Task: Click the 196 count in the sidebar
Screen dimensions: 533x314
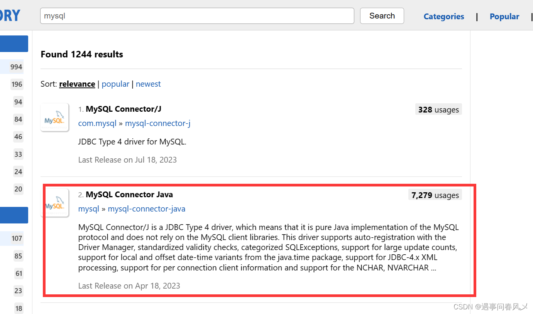Action: pyautogui.click(x=17, y=84)
